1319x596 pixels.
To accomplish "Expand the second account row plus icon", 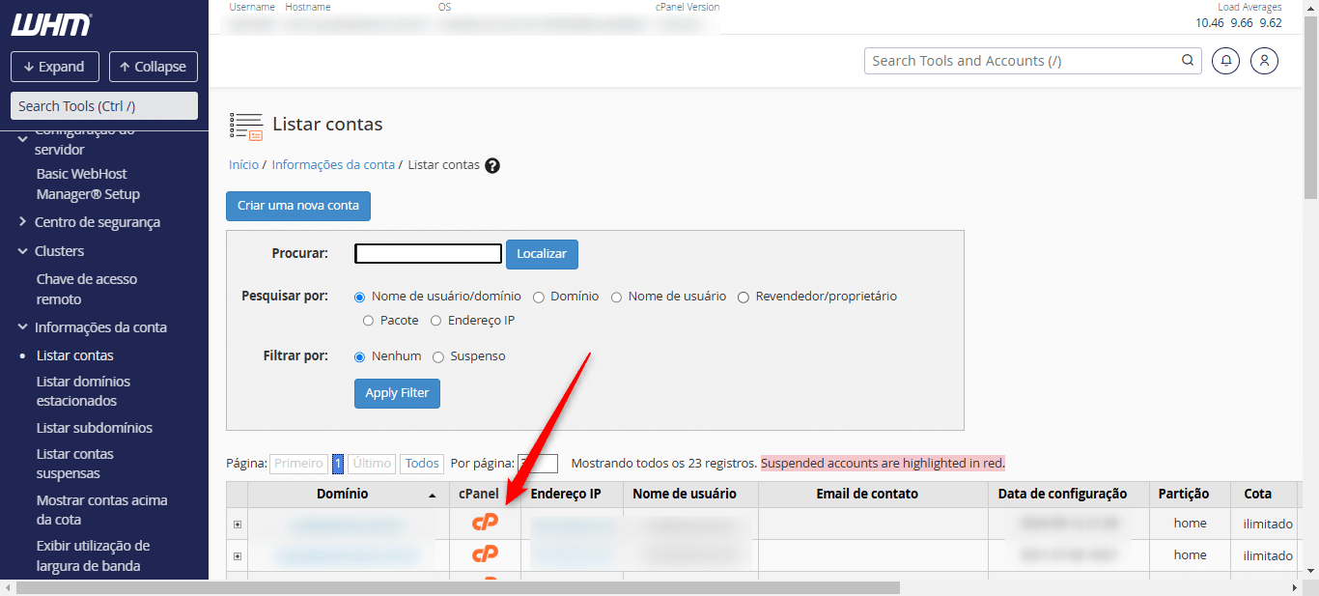I will [x=238, y=556].
